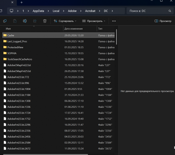Open the Просмотреть view dropdown
Screen dimensions: 175x155
93,21
